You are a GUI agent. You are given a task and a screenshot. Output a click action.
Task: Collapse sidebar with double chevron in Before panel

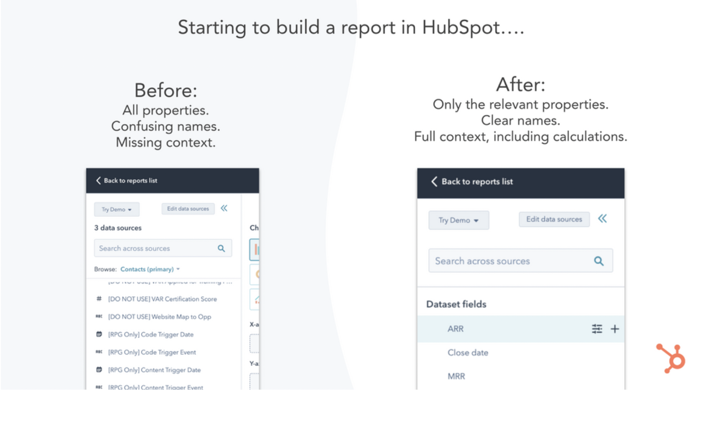(x=224, y=208)
